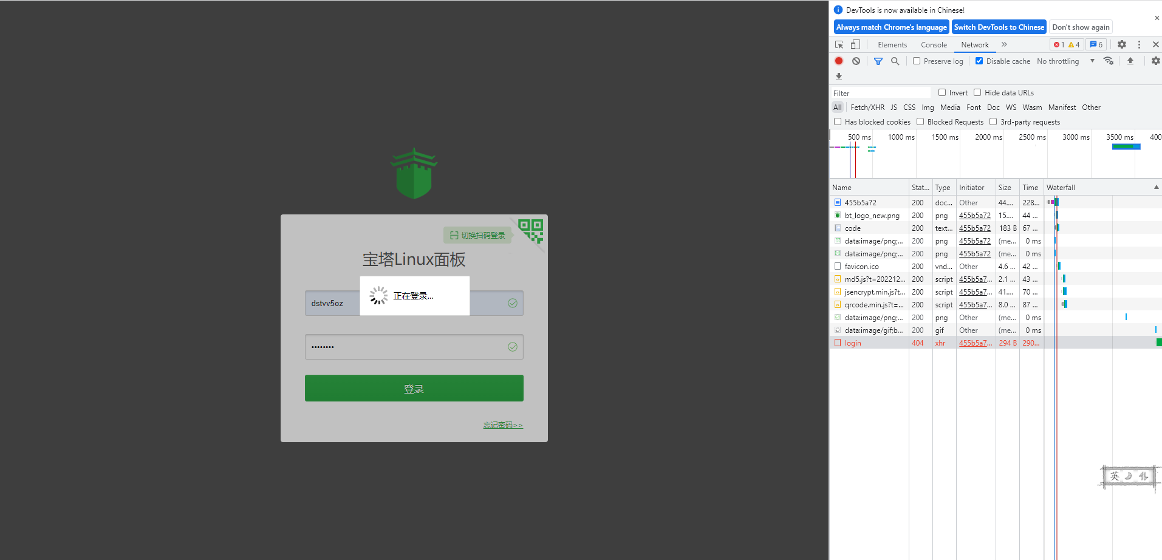Select the All request filter
Image resolution: width=1162 pixels, height=560 pixels.
point(838,108)
